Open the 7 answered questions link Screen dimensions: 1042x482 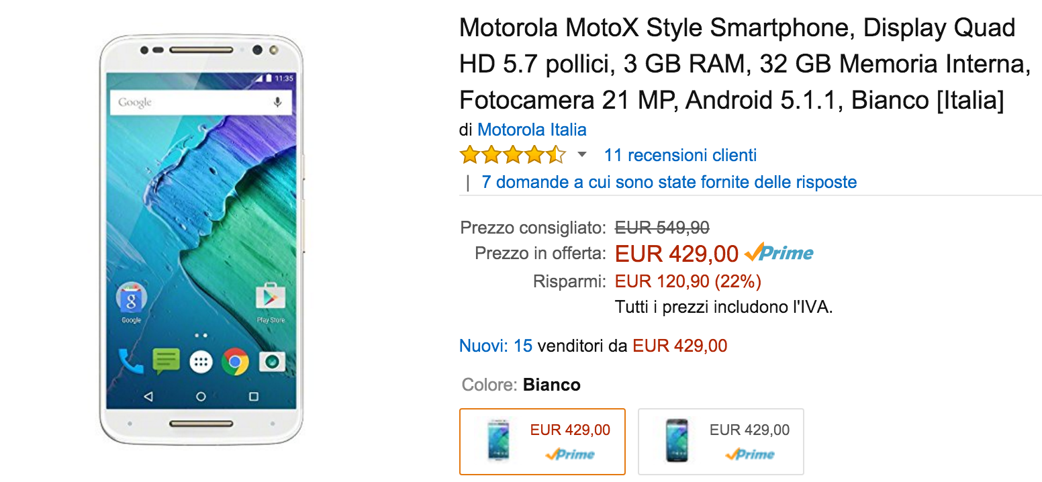tap(669, 182)
